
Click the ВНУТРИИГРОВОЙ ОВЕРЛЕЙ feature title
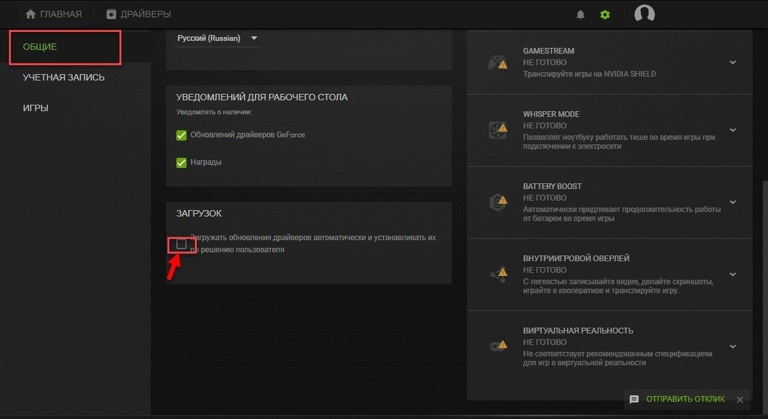576,259
